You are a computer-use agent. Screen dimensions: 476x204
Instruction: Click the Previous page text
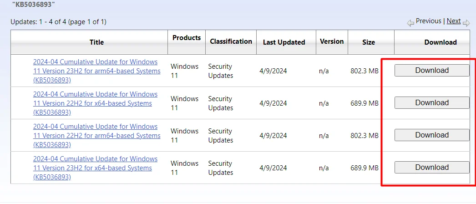tap(428, 21)
